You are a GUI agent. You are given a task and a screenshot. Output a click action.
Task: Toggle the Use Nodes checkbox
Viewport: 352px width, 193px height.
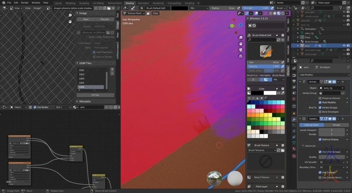[34, 107]
